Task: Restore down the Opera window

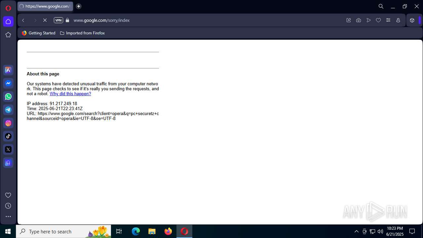Action: (x=405, y=6)
